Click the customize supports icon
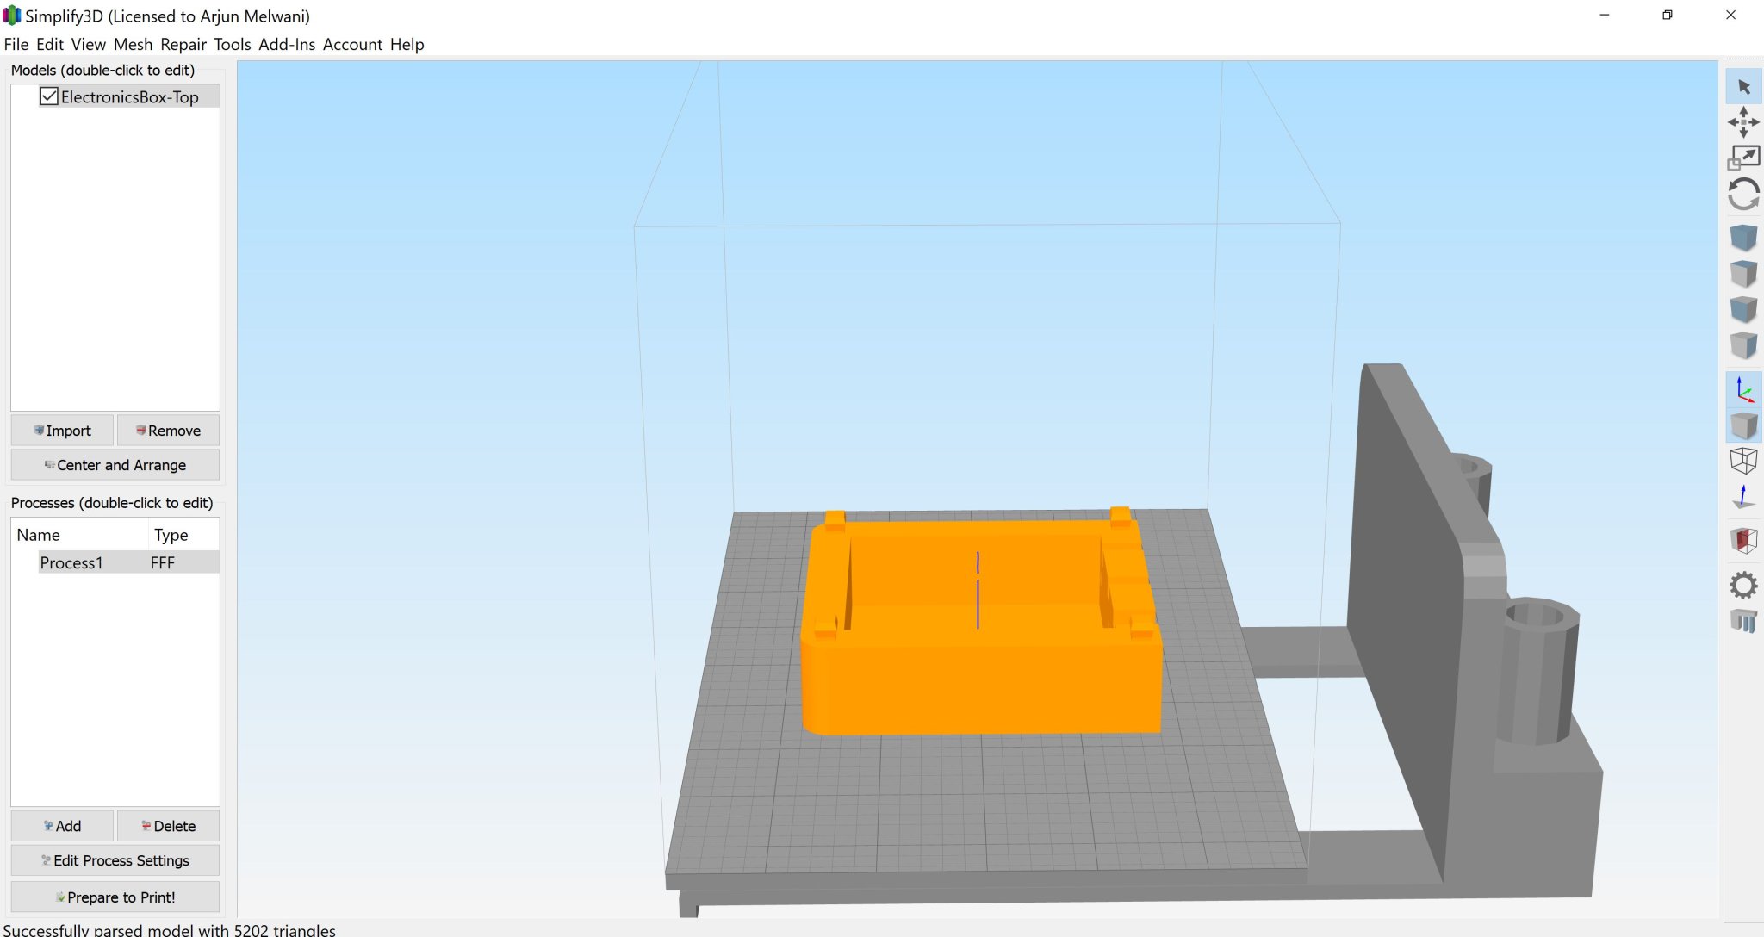Viewport: 1764px width, 937px height. click(1743, 621)
